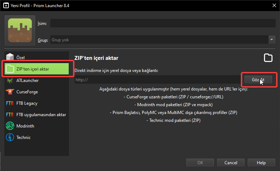This screenshot has width=280, height=171.
Task: Click the large folder icon at top right
Action: (x=268, y=58)
